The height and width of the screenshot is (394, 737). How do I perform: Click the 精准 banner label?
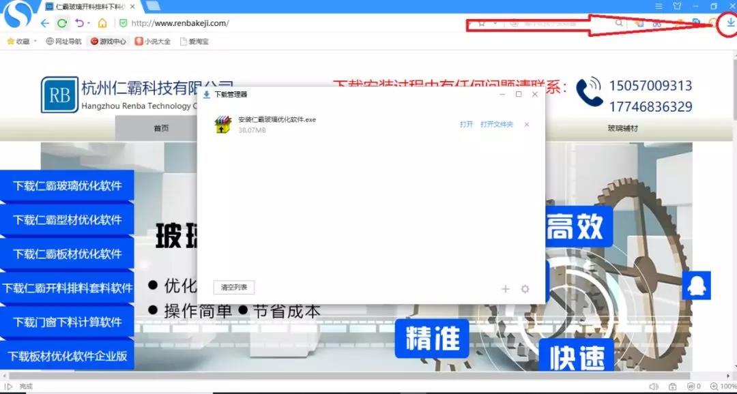(x=432, y=339)
